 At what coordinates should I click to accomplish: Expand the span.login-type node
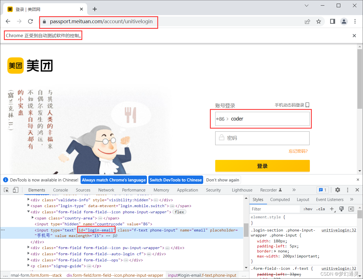29,206
